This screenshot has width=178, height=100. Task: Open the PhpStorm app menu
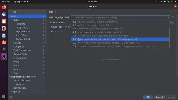[x=21, y=2]
